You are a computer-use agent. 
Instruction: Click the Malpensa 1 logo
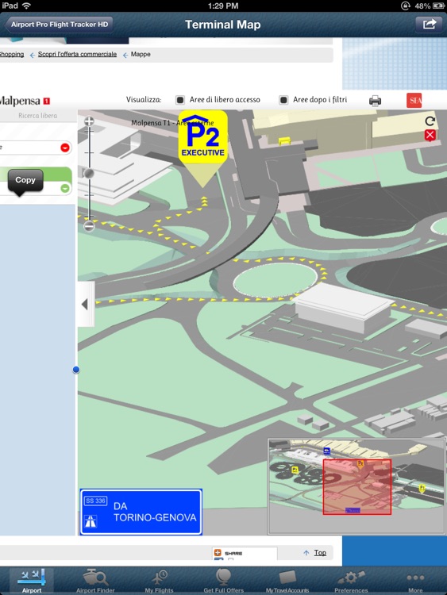25,101
